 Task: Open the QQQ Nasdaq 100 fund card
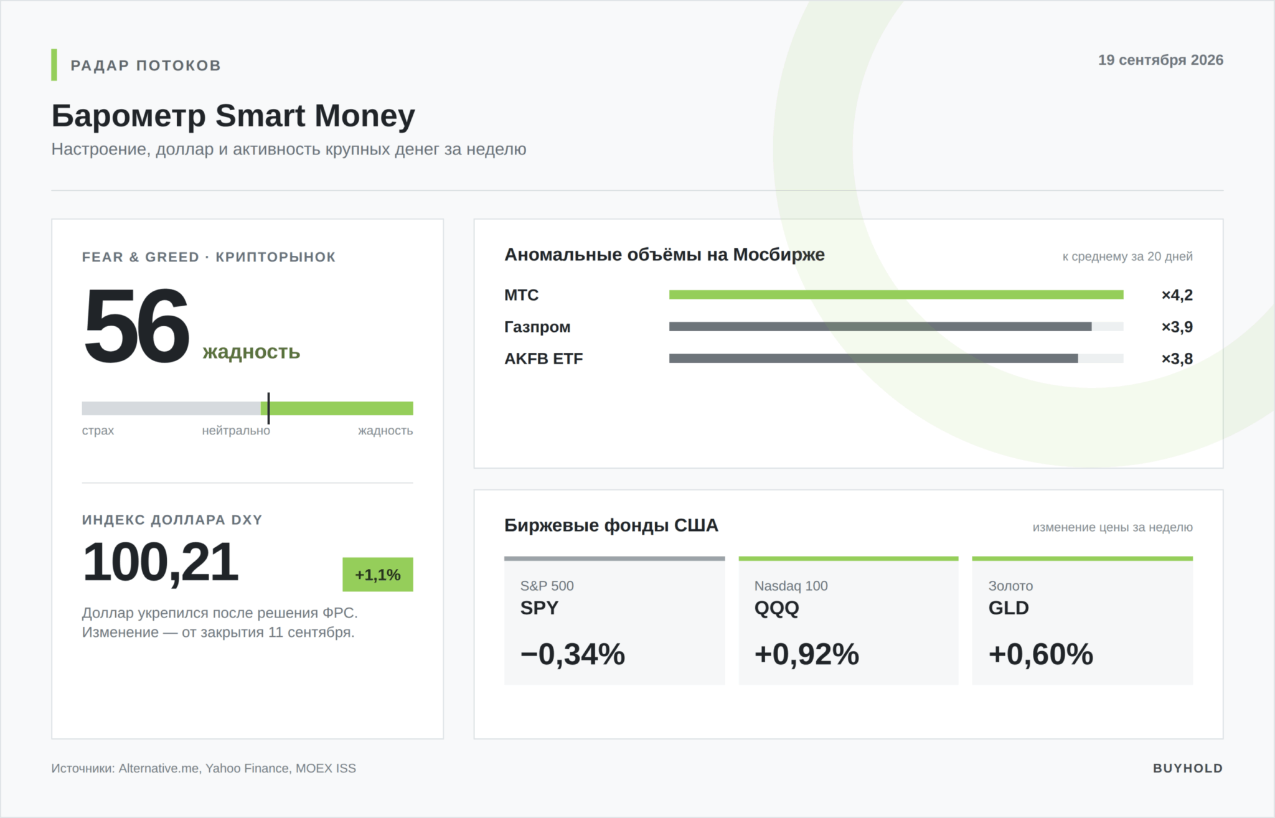click(x=849, y=621)
